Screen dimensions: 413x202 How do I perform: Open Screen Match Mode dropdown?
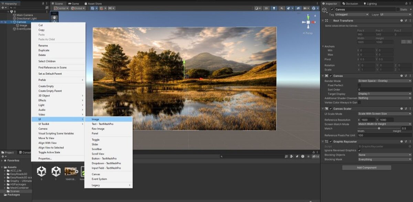click(384, 124)
